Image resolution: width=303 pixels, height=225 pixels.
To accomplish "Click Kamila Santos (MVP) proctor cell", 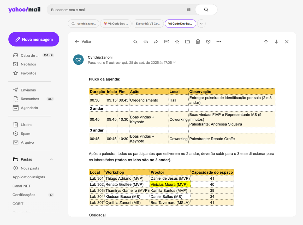I will click(x=170, y=191).
